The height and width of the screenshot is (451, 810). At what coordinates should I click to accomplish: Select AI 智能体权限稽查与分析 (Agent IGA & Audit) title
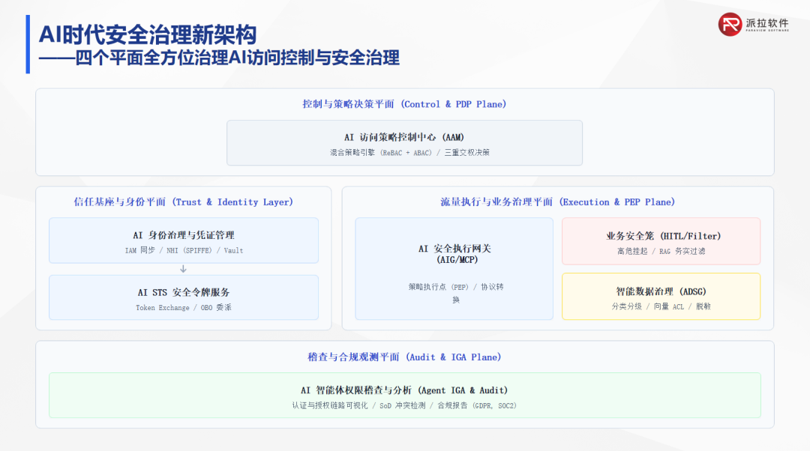point(404,390)
